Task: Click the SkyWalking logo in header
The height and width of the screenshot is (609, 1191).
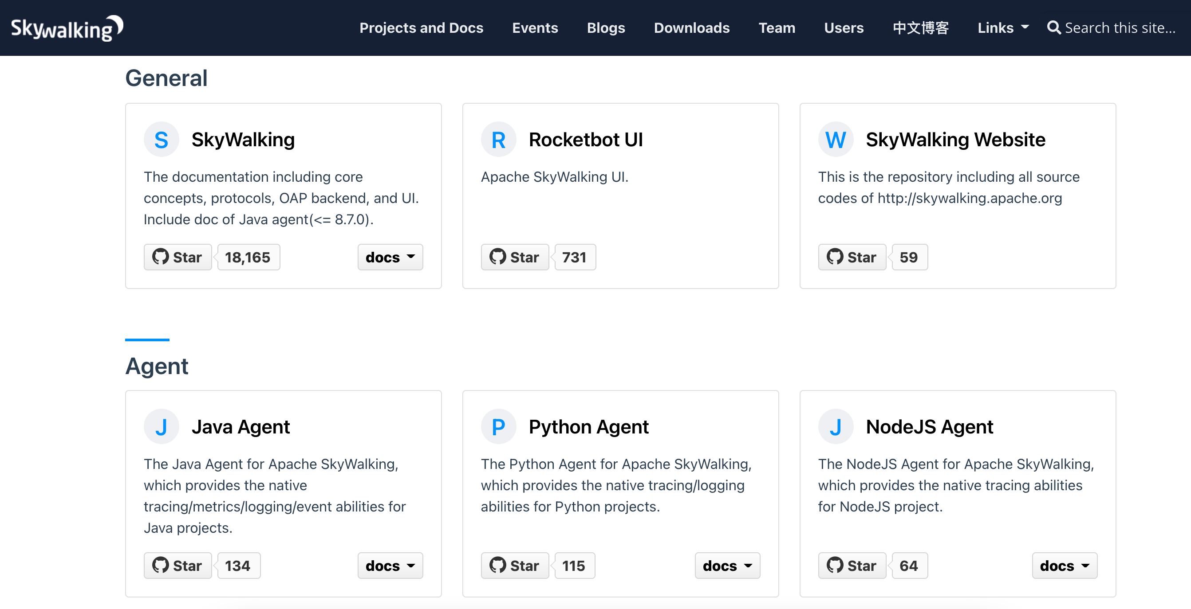Action: pos(67,28)
